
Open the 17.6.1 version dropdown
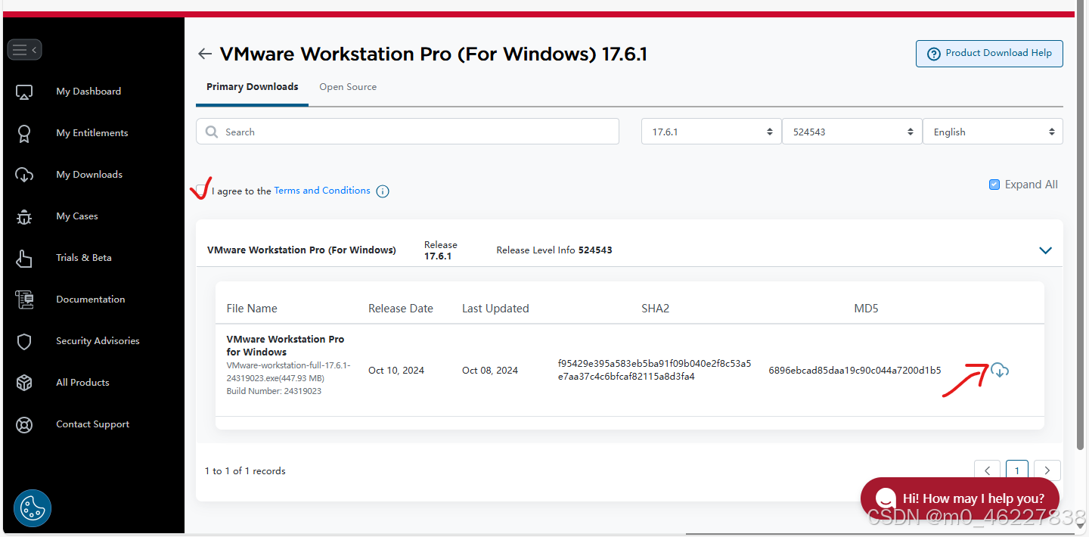(711, 132)
